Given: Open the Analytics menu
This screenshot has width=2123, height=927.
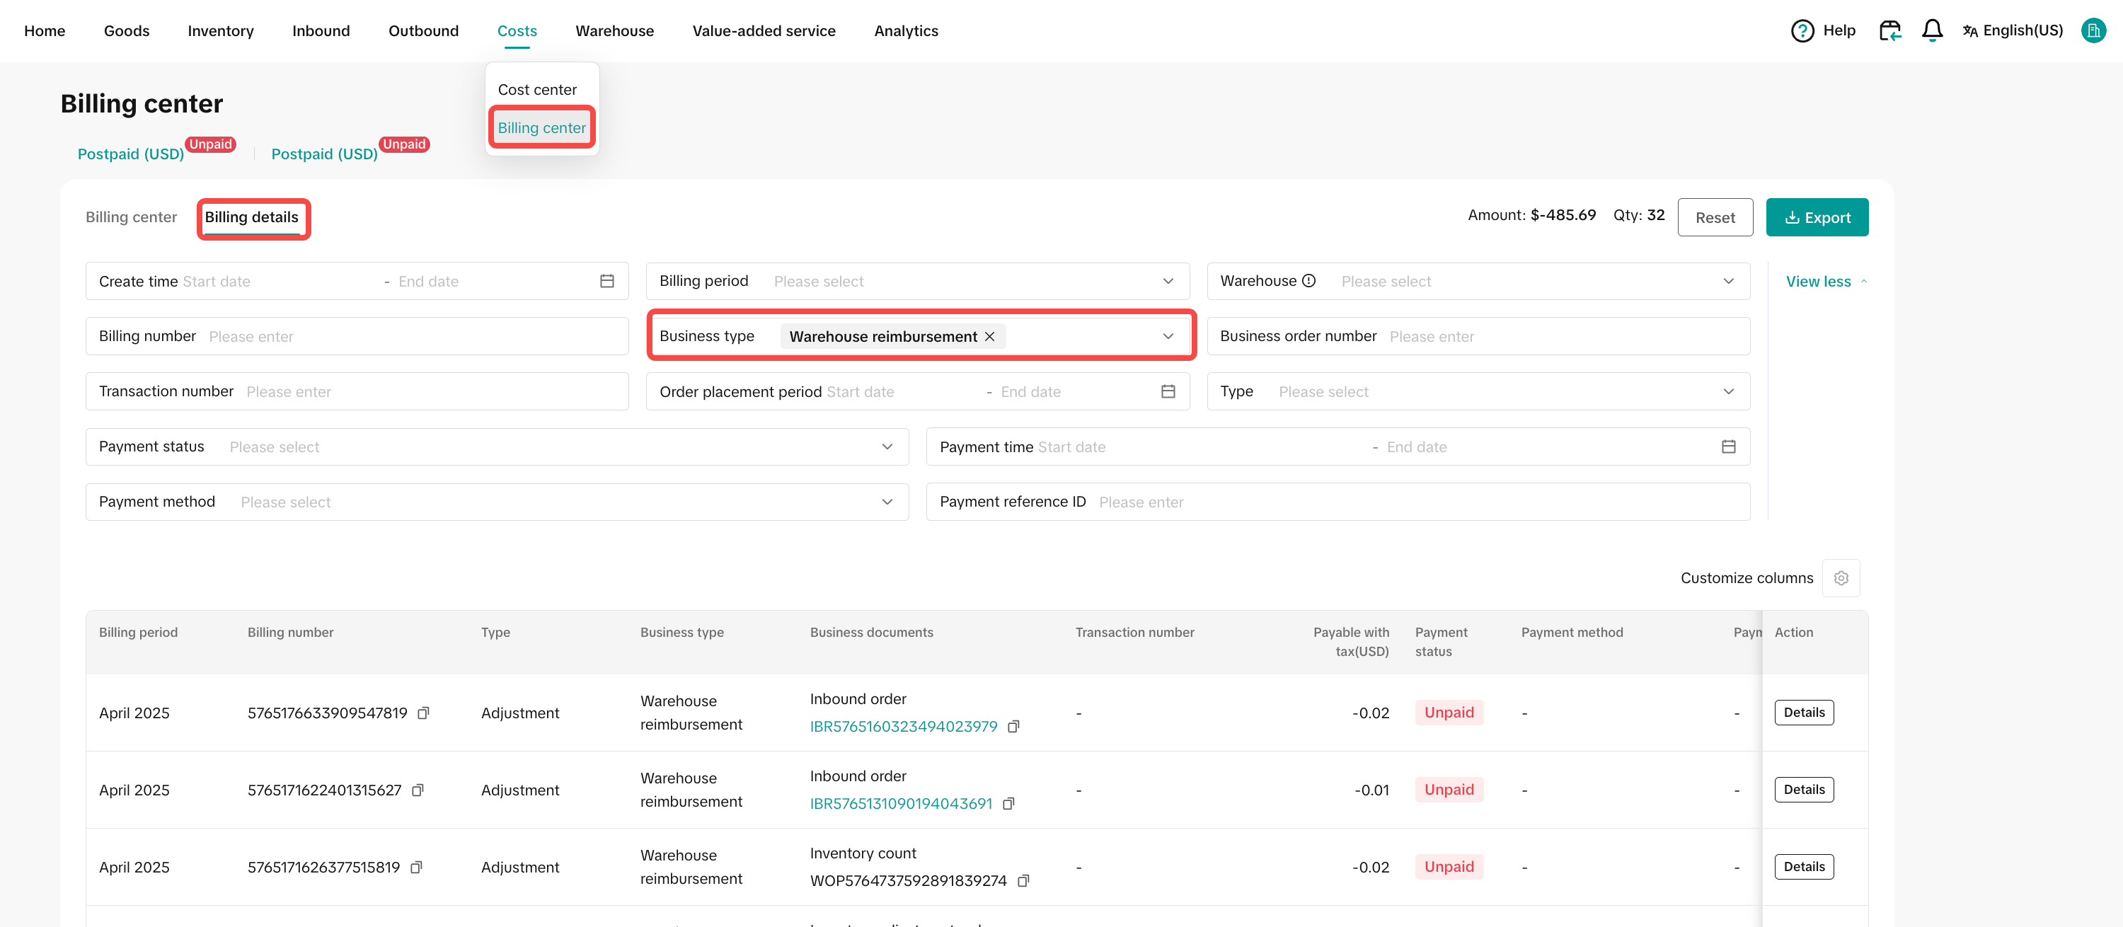Looking at the screenshot, I should pyautogui.click(x=906, y=30).
